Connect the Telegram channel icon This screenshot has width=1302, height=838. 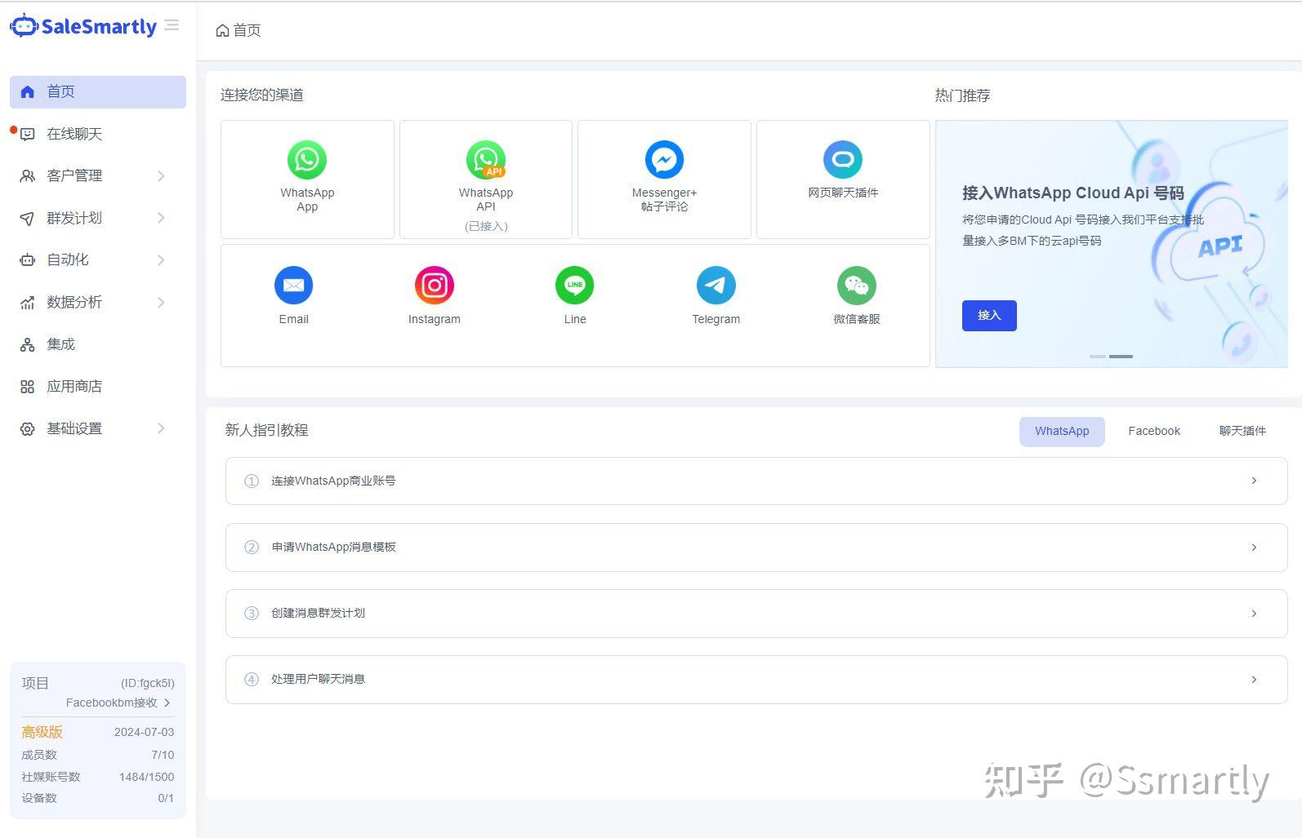tap(716, 286)
